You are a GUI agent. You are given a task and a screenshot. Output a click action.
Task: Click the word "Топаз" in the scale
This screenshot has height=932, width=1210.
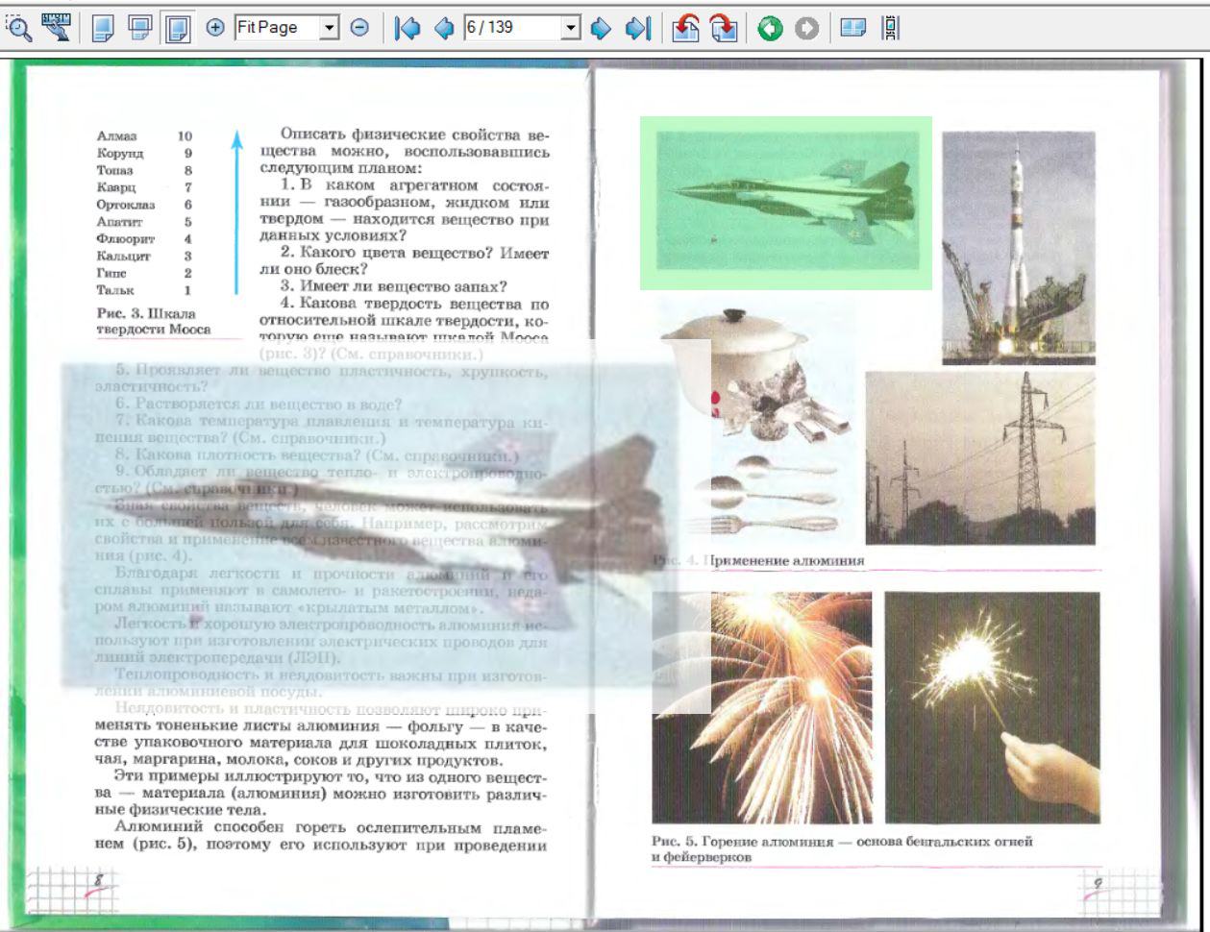[x=115, y=170]
